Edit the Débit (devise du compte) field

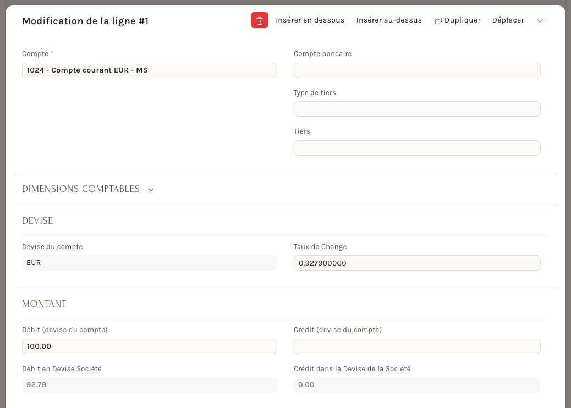point(149,346)
